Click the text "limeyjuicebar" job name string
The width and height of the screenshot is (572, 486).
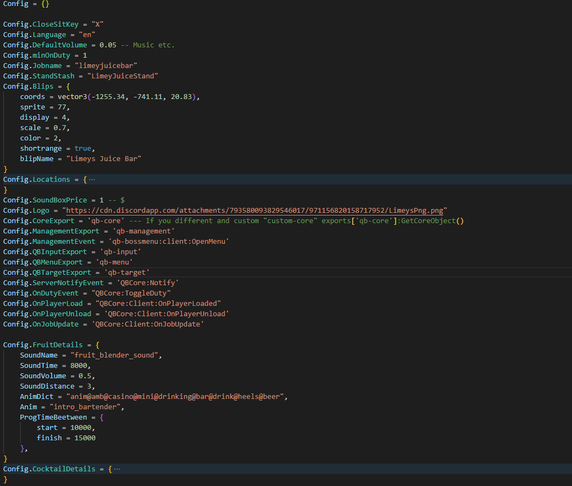coord(106,66)
